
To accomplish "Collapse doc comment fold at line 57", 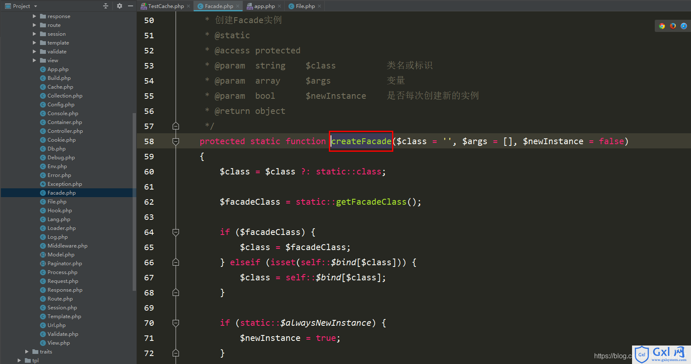I will [x=176, y=126].
